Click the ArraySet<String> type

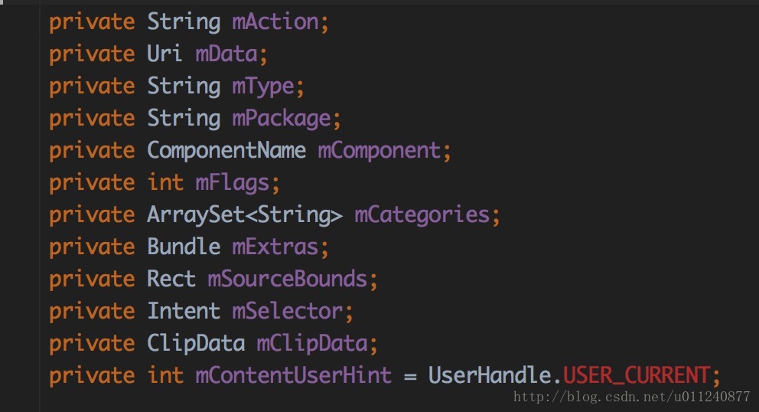(244, 215)
